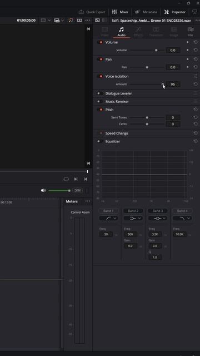Add keyframe on Pan parameter row
The width and height of the screenshot is (200, 356).
[x=188, y=67]
